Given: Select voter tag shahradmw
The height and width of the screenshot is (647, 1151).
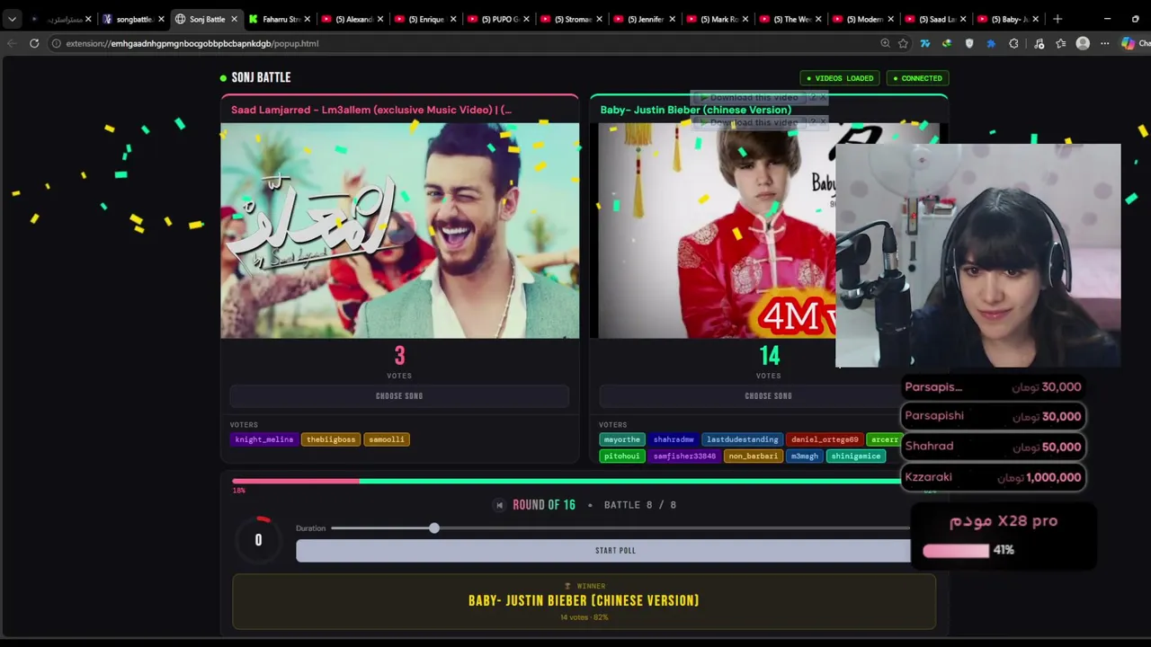Looking at the screenshot, I should pyautogui.click(x=674, y=439).
